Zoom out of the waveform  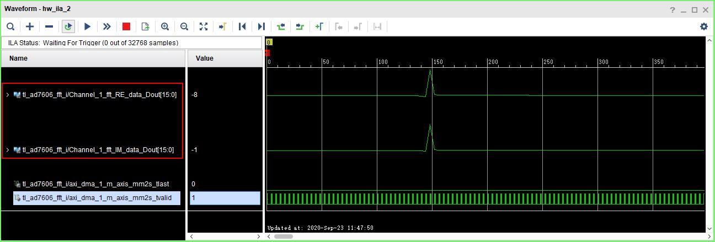point(184,26)
